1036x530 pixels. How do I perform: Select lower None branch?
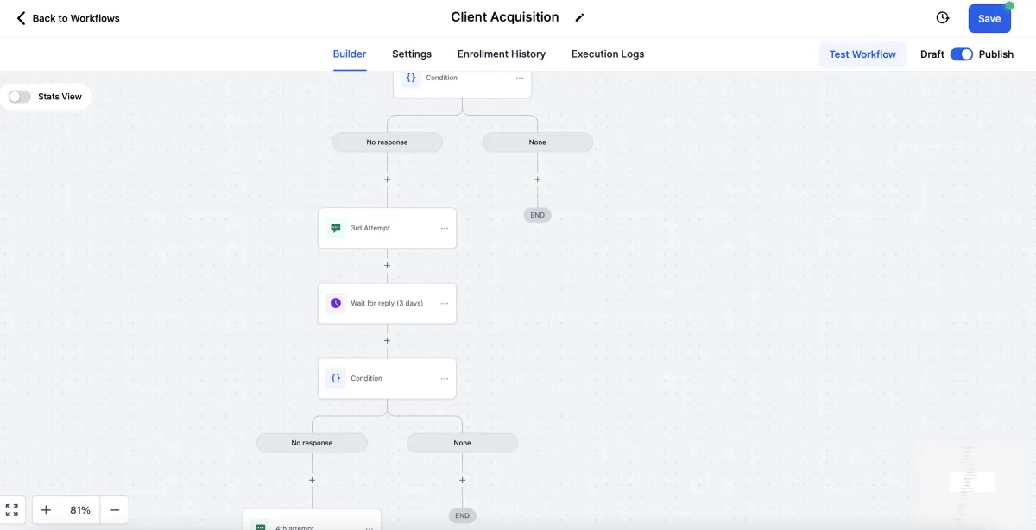coord(462,443)
